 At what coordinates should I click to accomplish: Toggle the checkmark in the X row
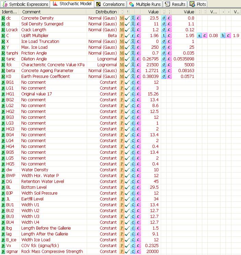point(127,42)
